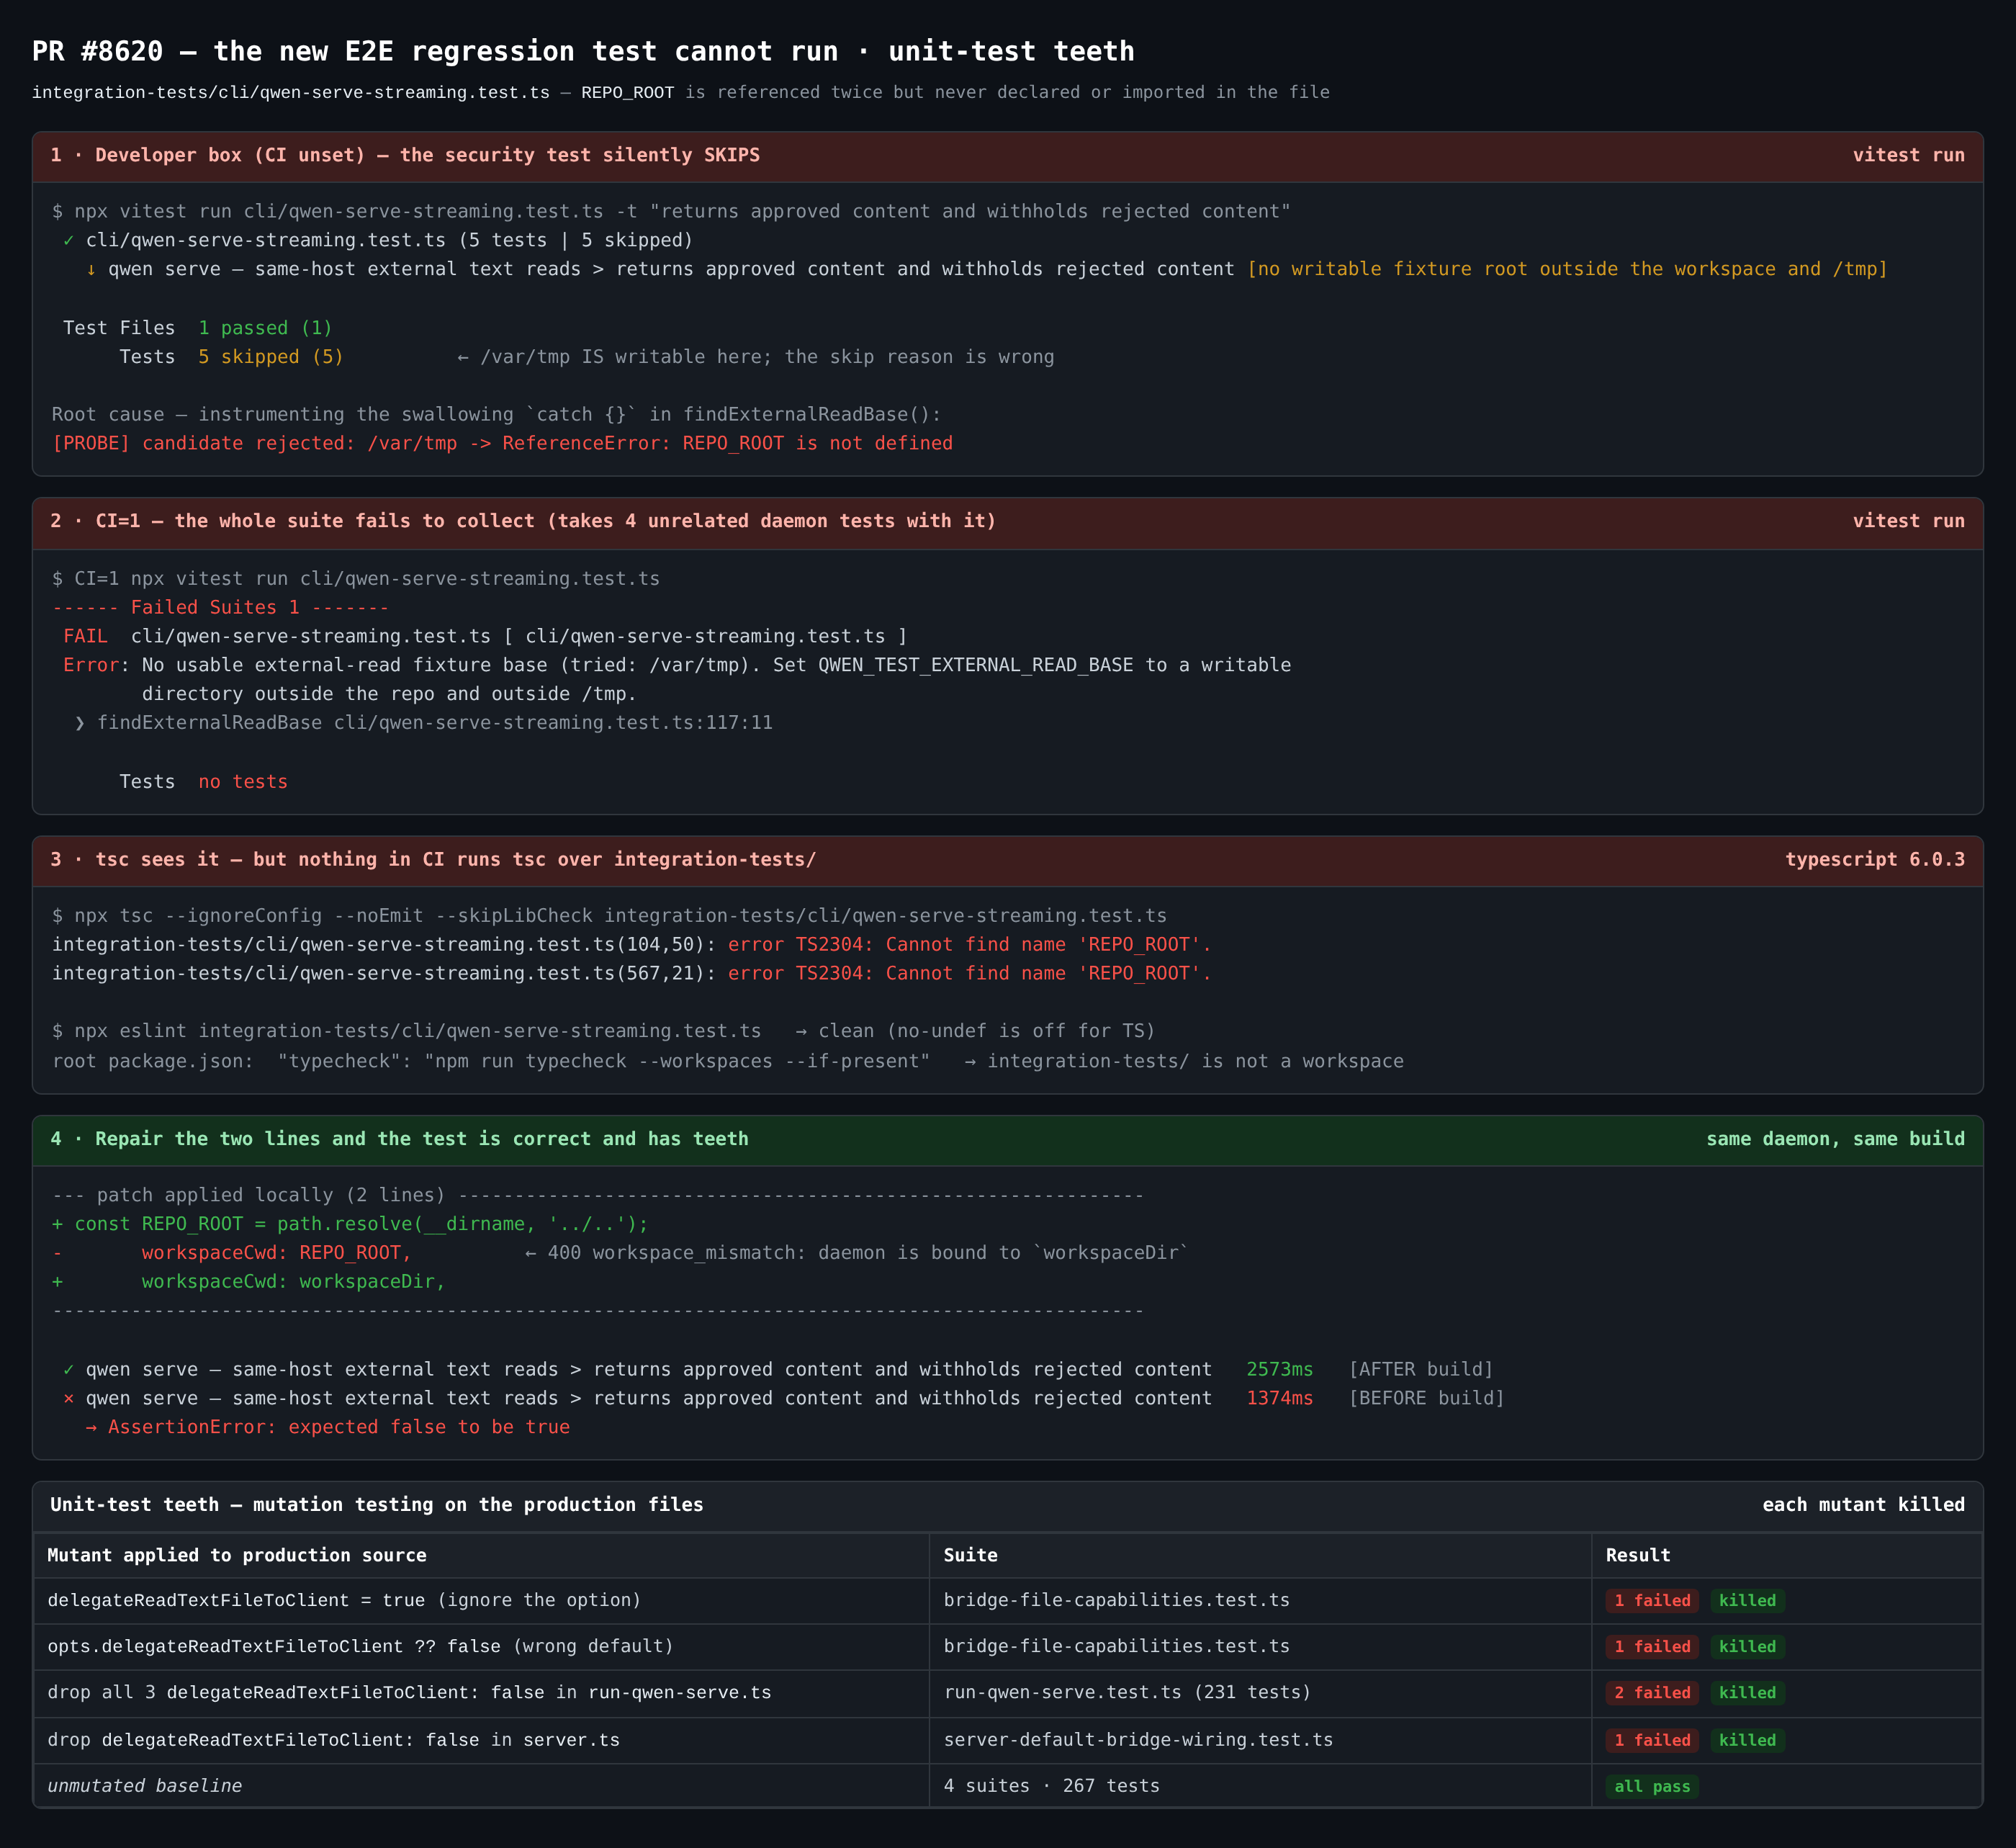This screenshot has height=1848, width=2016.
Task: Click stack frame 'findExternalReadBase cli/qwen-serve-streaming.test.ts:117:11'
Action: coord(435,723)
